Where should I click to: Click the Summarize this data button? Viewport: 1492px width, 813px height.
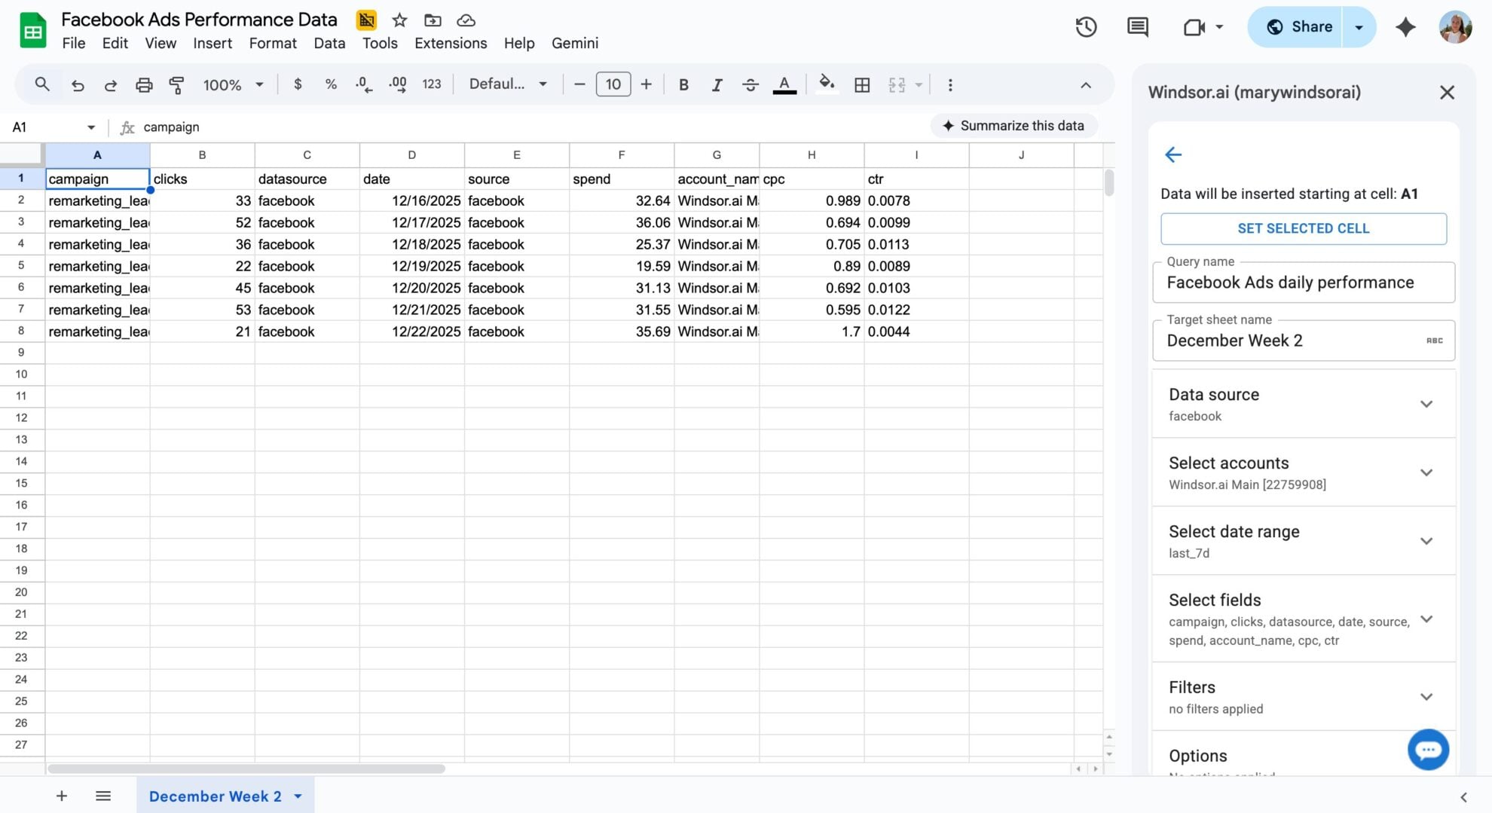(1014, 126)
